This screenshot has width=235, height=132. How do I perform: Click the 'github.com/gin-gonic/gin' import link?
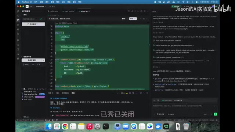click(x=74, y=46)
